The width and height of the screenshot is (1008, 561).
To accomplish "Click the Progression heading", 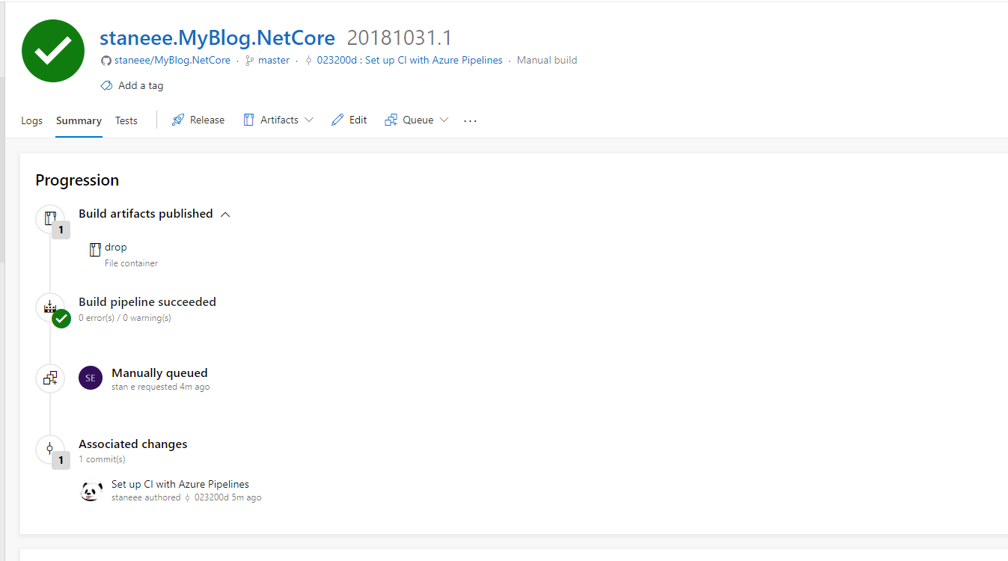I will (77, 180).
